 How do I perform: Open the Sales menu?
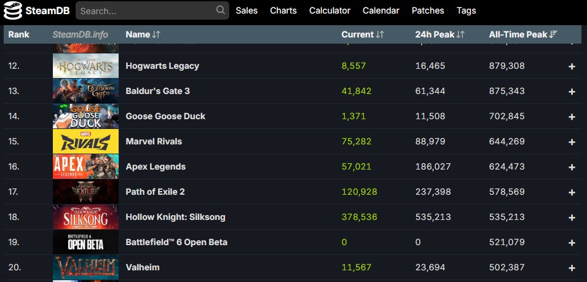246,10
